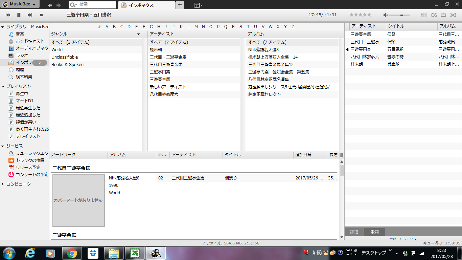Image resolution: width=462 pixels, height=260 pixels.
Task: Collapse the プレイリスト section
Action: click(x=3, y=86)
